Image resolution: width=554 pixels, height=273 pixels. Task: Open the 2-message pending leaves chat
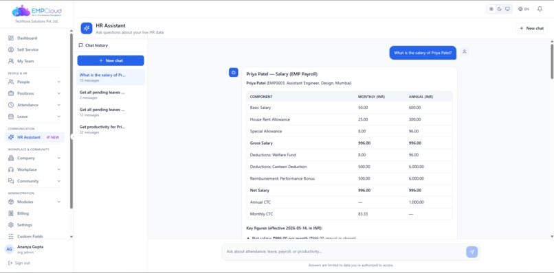pos(111,95)
